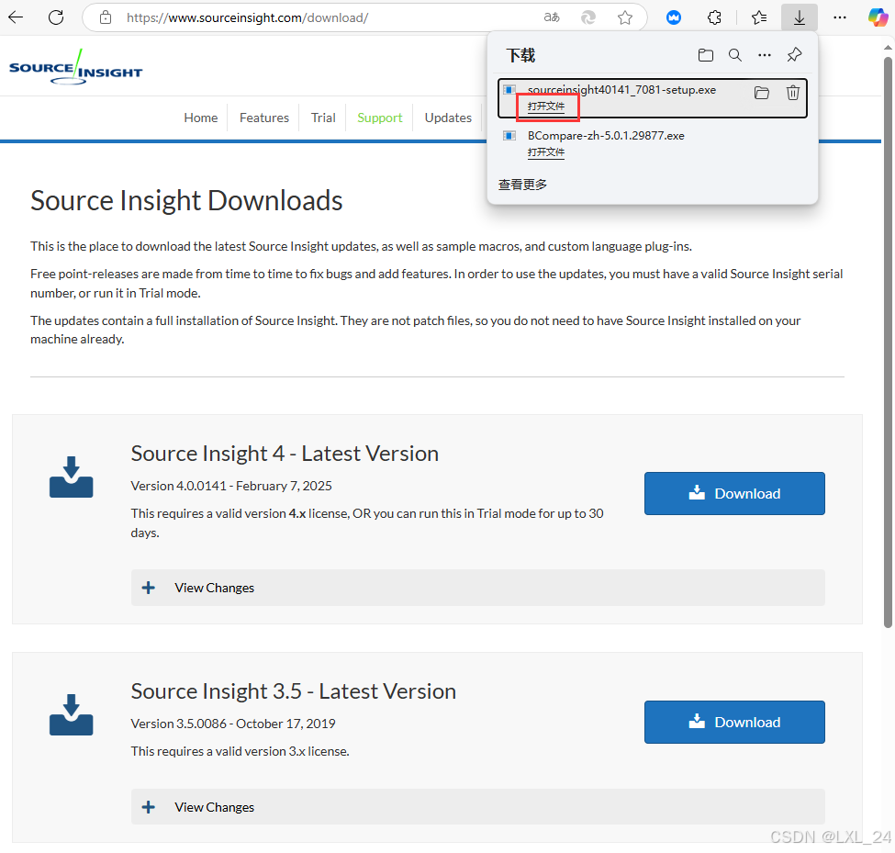This screenshot has height=853, width=895.
Task: Download Source Insight 3.5 latest version
Action: [x=734, y=722]
